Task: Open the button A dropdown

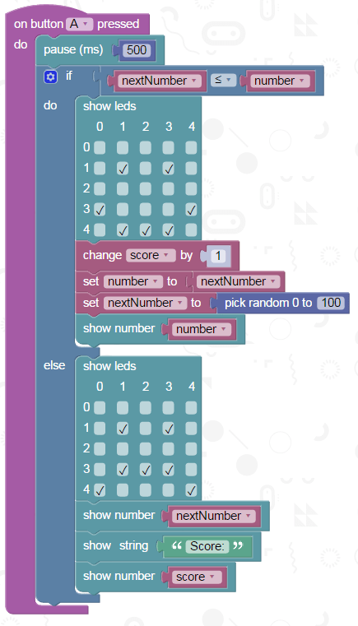Action: point(79,24)
